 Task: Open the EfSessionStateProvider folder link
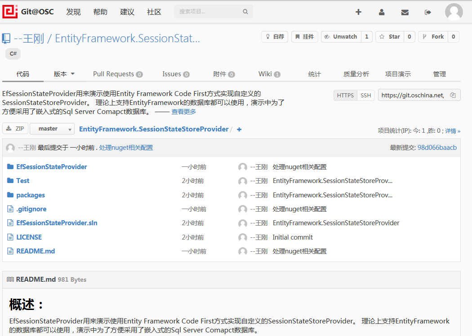(x=52, y=166)
